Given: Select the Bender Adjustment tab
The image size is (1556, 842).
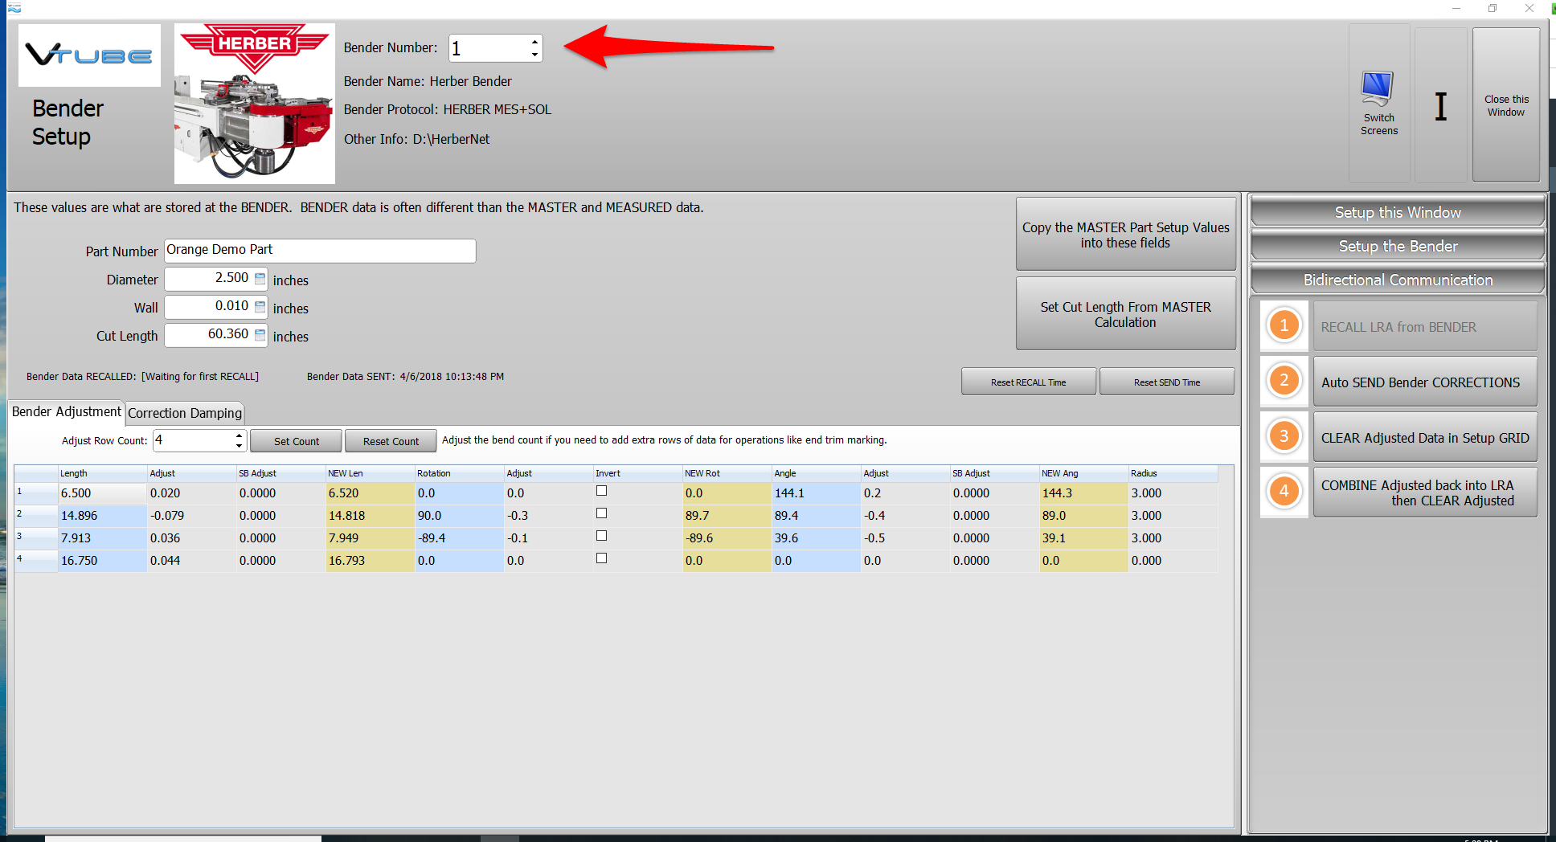Looking at the screenshot, I should click(x=67, y=412).
